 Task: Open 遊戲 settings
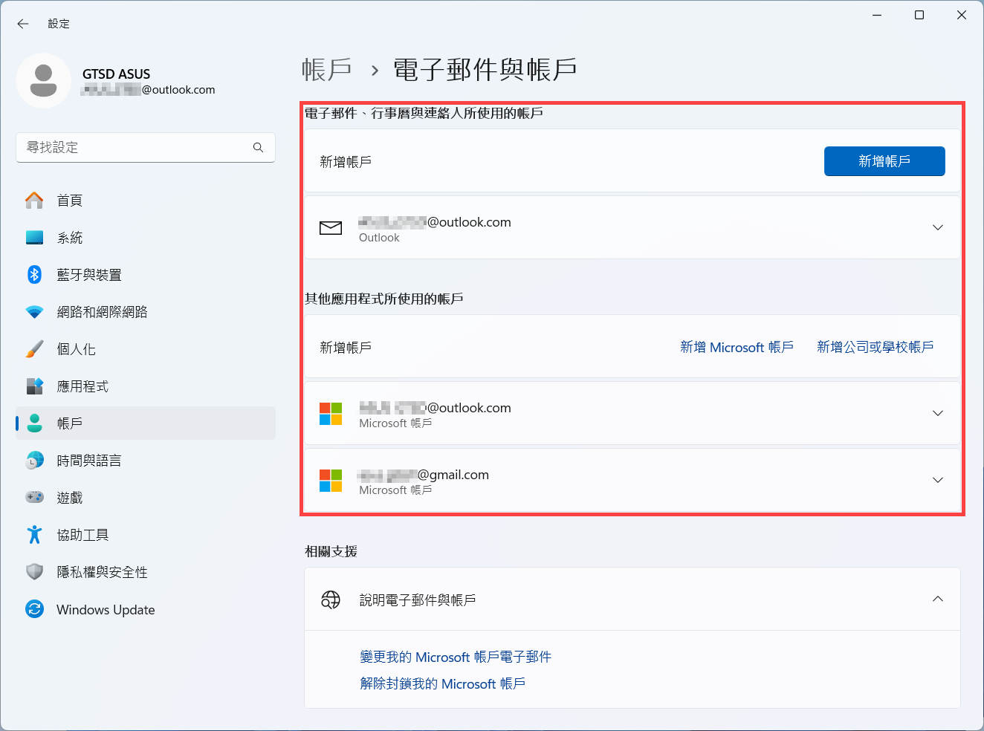tap(146, 497)
